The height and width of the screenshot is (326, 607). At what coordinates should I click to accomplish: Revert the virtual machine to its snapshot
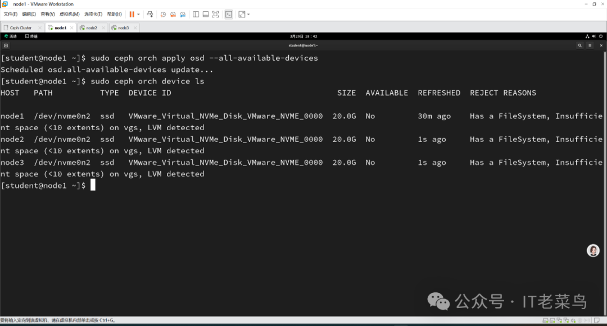click(173, 14)
